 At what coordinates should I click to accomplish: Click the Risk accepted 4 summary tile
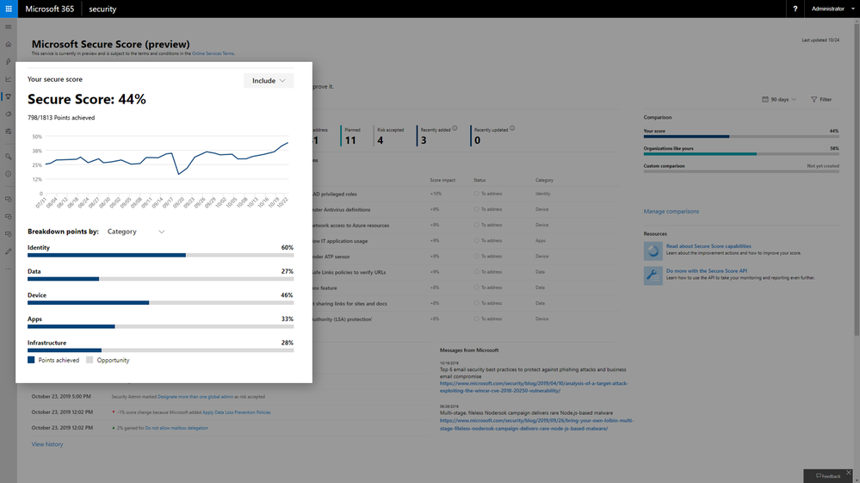coord(390,136)
